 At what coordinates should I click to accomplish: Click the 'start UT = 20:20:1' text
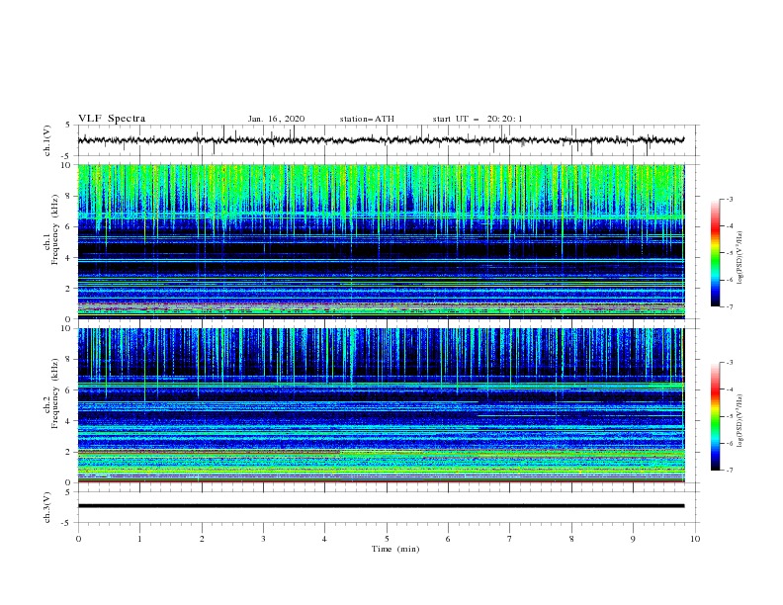coord(478,119)
